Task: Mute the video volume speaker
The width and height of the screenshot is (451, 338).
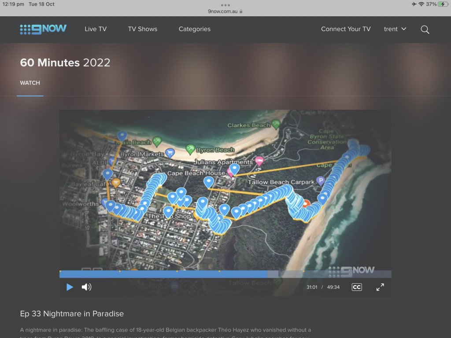Action: tap(86, 287)
